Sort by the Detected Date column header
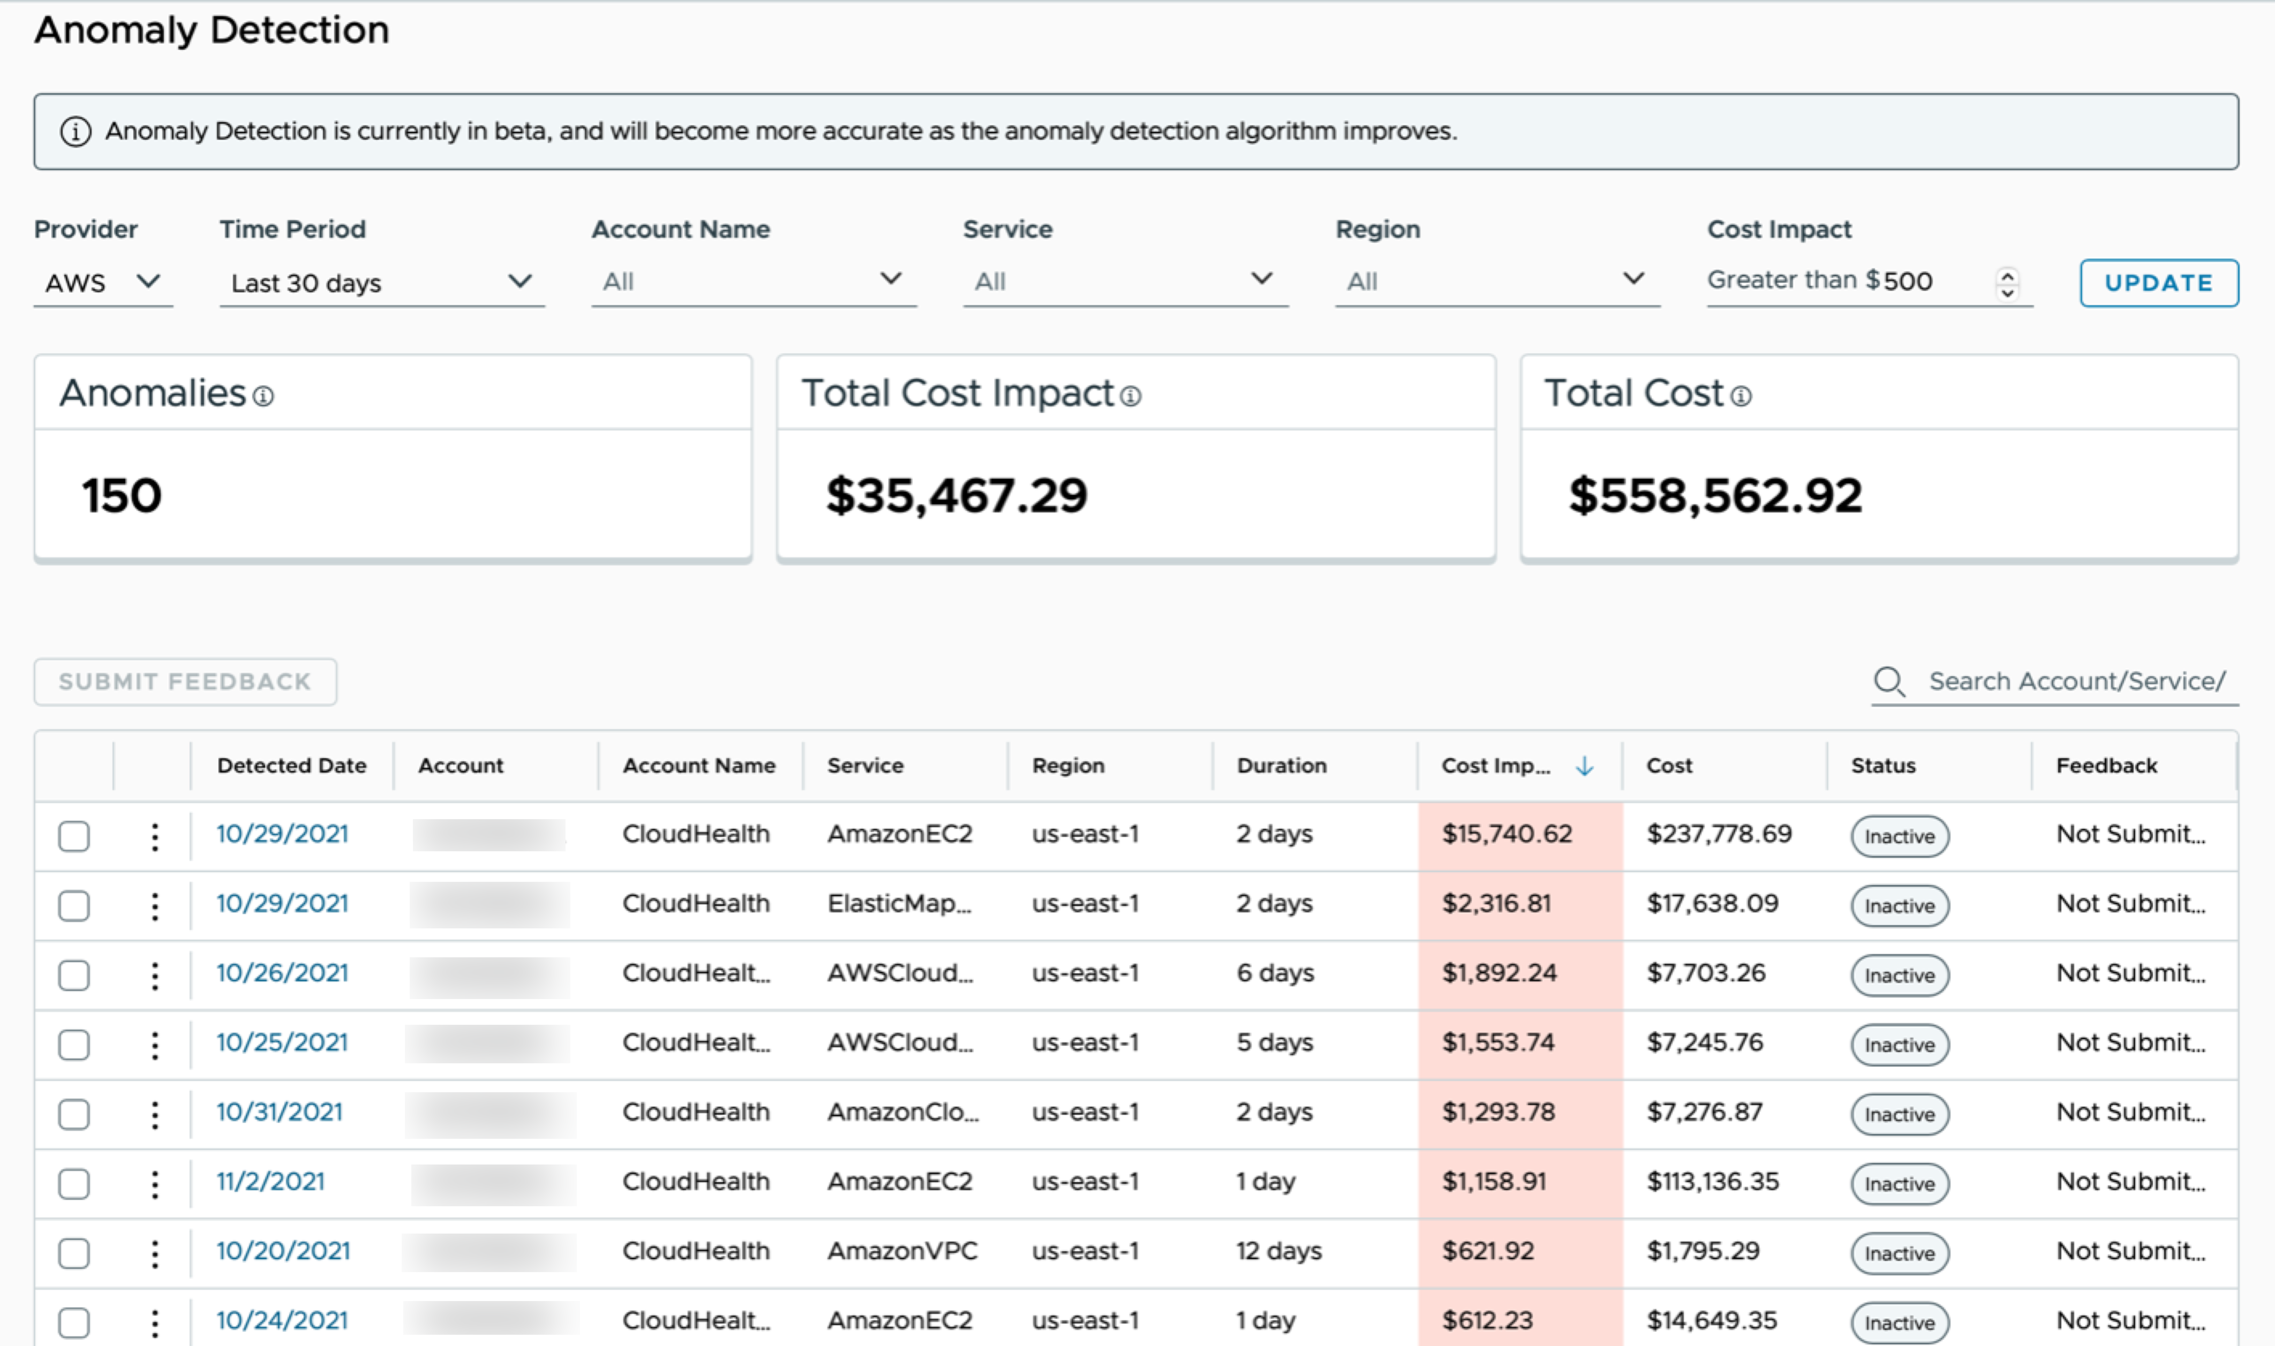2275x1346 pixels. pos(291,766)
